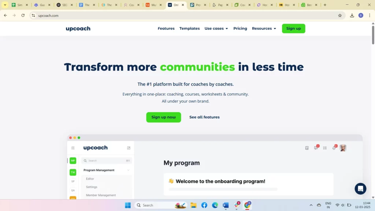Collapse Program Management section chevron
Screen dimensions: 375x211
[128, 170]
